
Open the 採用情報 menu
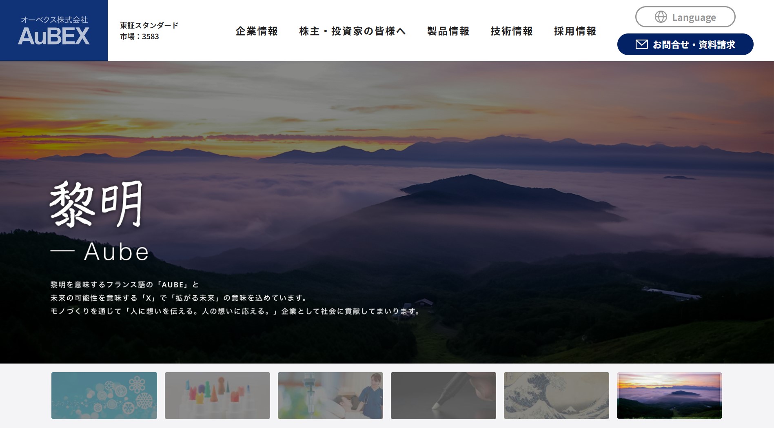click(575, 31)
